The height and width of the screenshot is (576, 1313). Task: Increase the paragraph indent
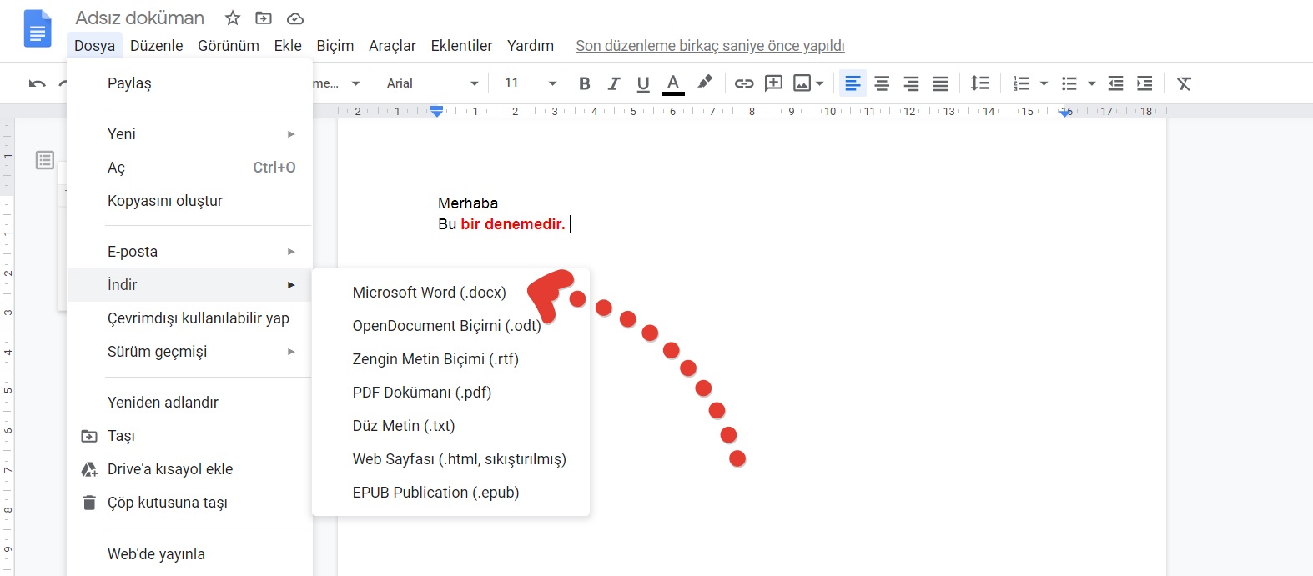pos(1144,83)
